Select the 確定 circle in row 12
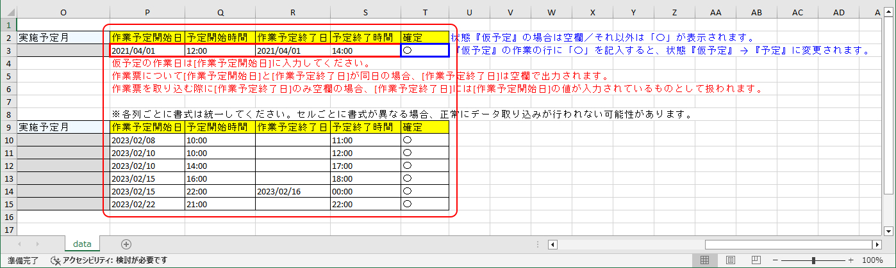This screenshot has width=896, height=268. coord(425,166)
